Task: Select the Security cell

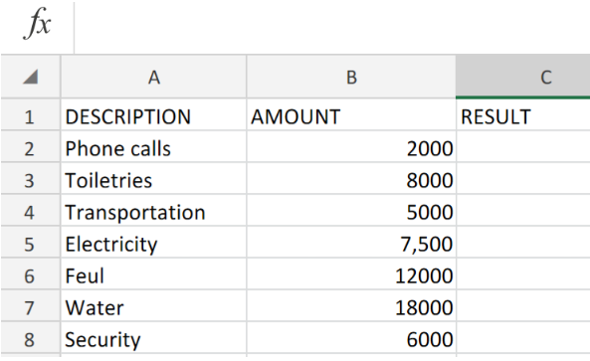Action: [x=153, y=338]
